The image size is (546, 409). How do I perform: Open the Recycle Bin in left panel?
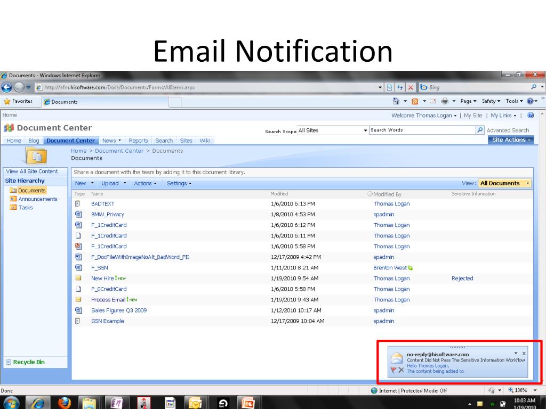(29, 362)
